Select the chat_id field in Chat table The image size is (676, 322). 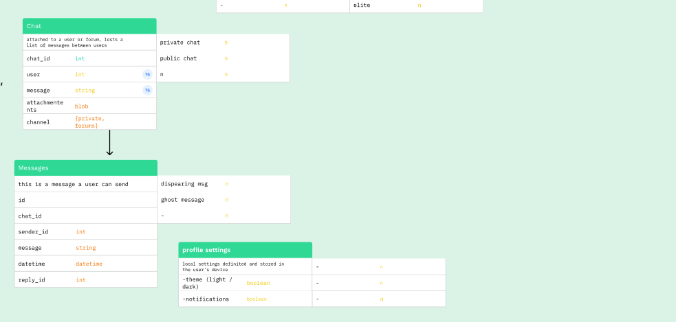(38, 58)
